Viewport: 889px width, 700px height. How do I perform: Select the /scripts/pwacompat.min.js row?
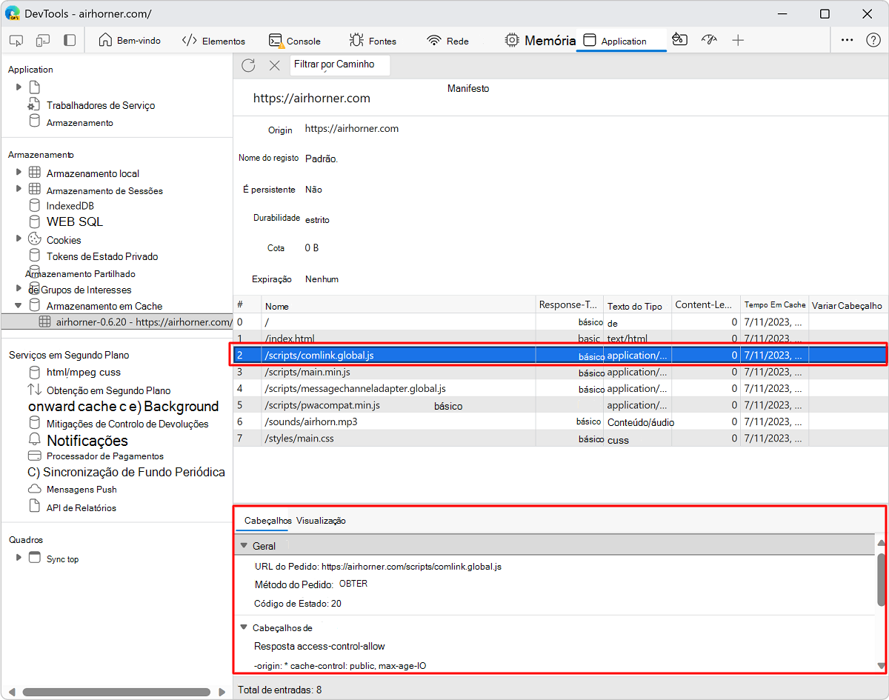click(560, 405)
